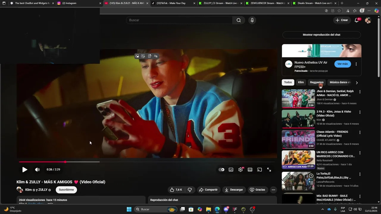This screenshot has height=214, width=381.
Task: Enter fullscreen video mode
Action: pos(269,170)
